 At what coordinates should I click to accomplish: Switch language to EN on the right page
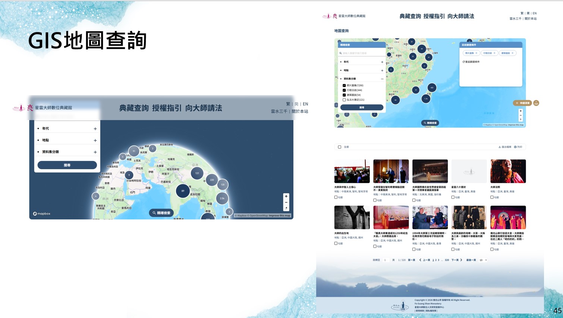click(534, 13)
